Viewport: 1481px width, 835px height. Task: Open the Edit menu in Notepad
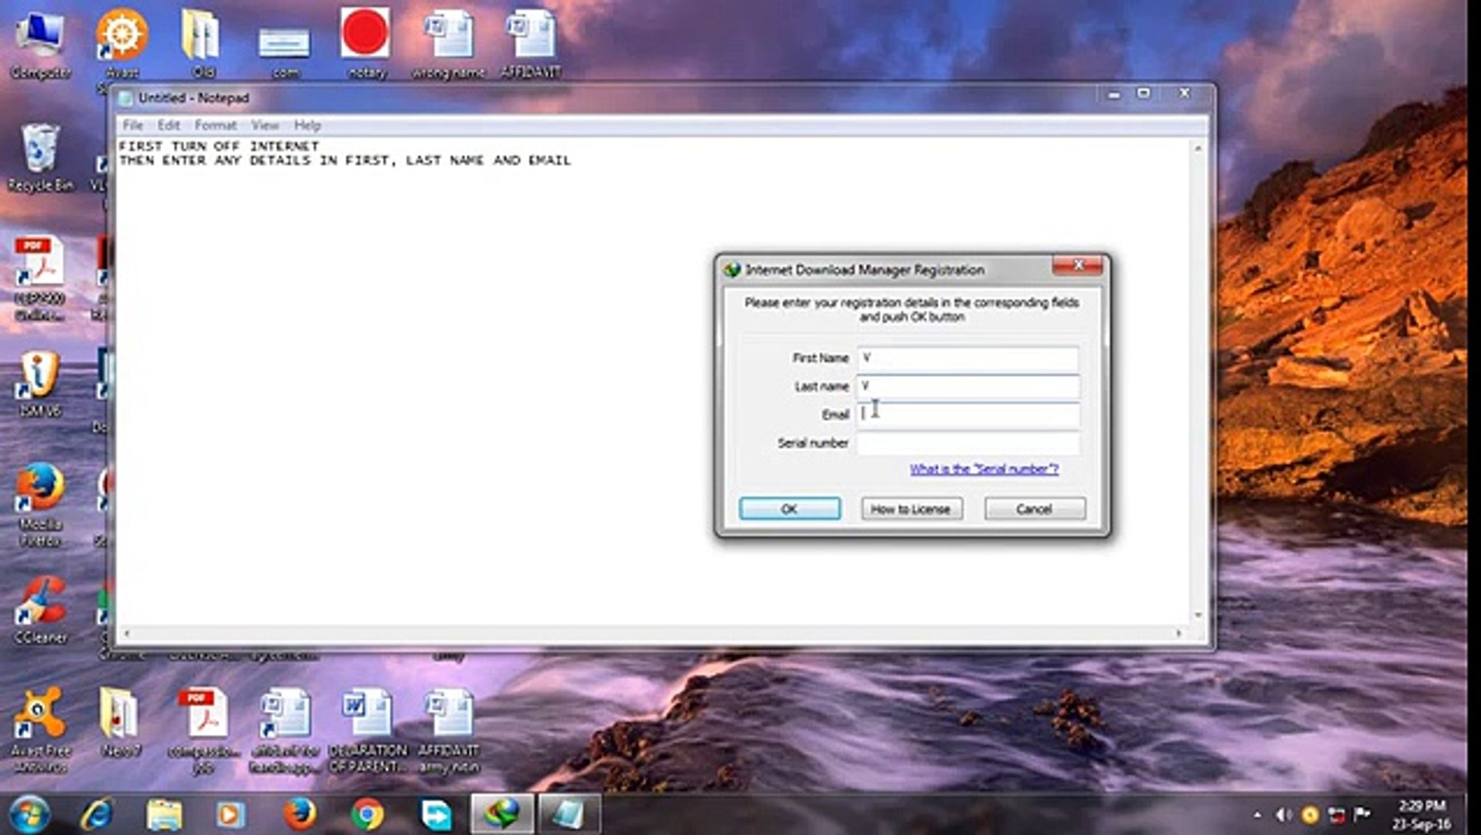coord(168,125)
